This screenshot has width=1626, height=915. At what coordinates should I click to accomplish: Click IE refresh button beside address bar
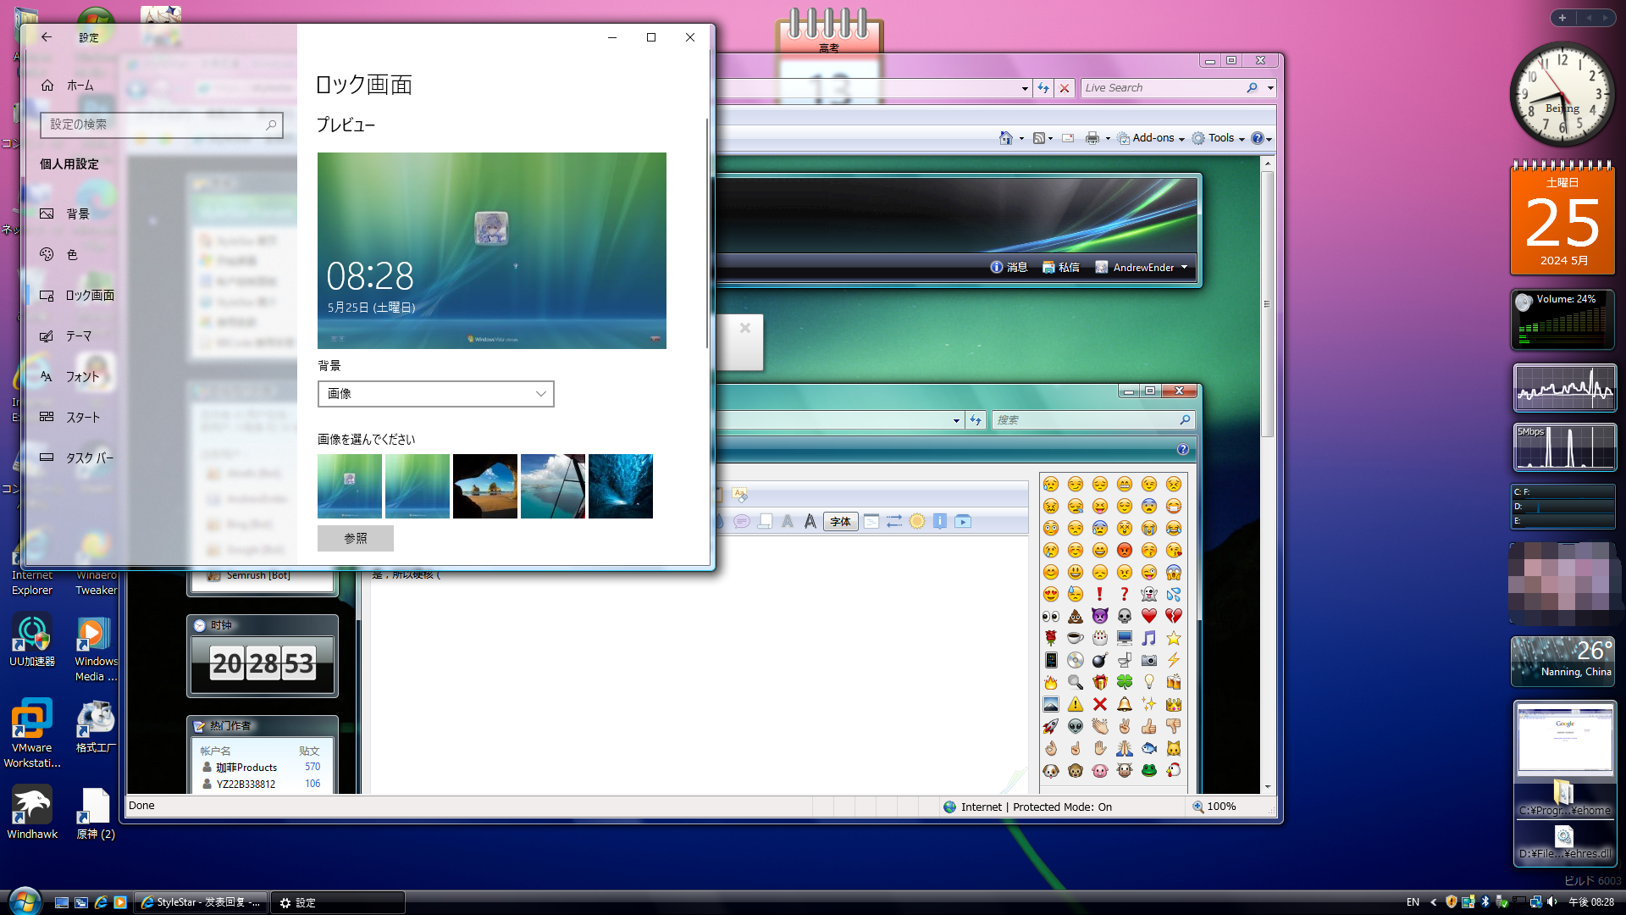[1043, 88]
